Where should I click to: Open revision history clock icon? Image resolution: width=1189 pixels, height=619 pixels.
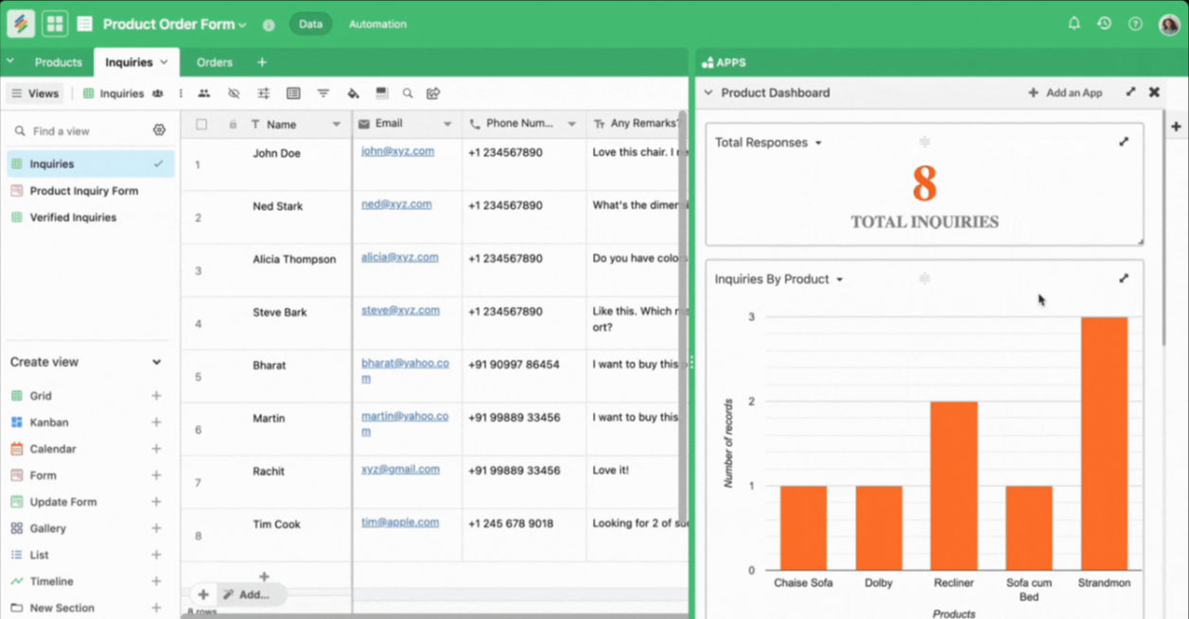click(x=1104, y=24)
